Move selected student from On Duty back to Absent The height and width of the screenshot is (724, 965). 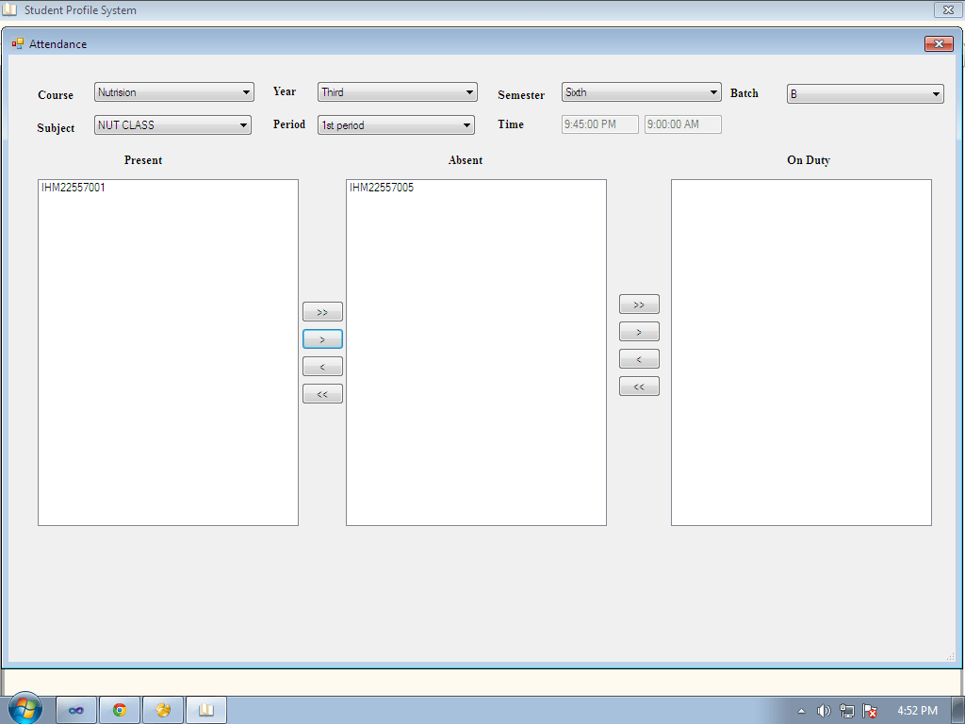[x=639, y=359]
